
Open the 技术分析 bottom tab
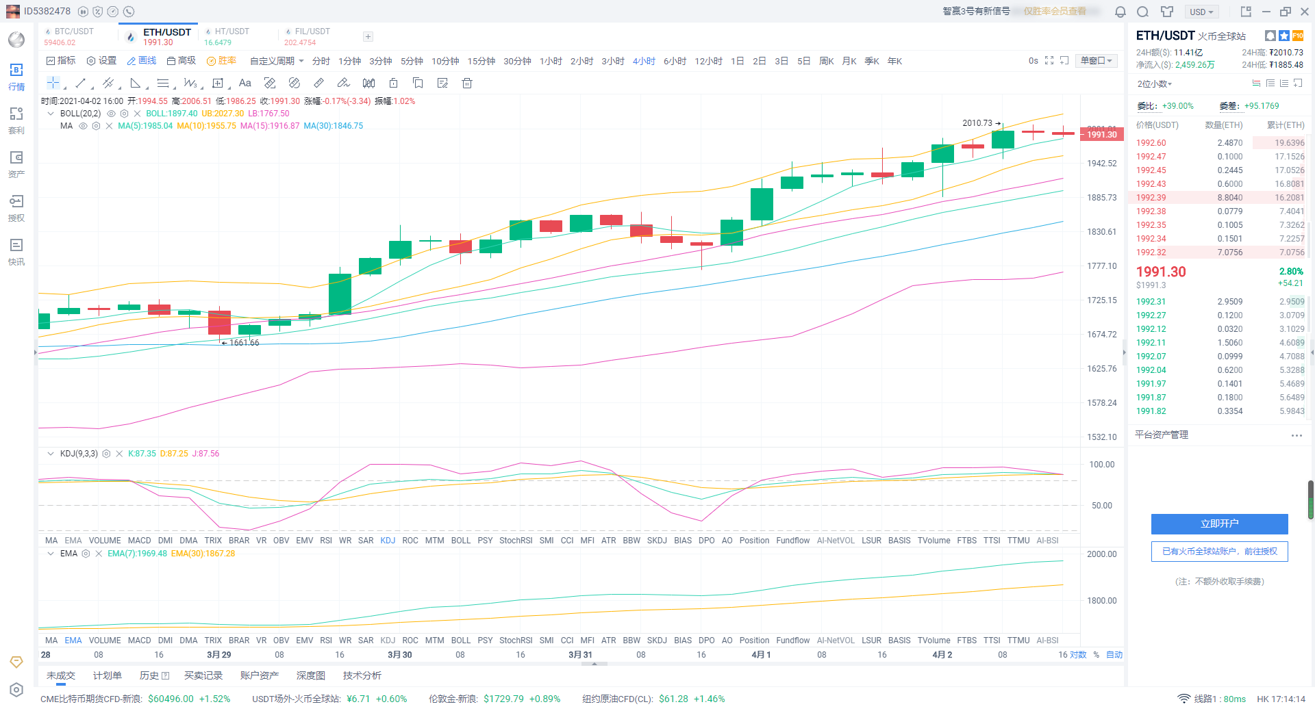pos(362,675)
